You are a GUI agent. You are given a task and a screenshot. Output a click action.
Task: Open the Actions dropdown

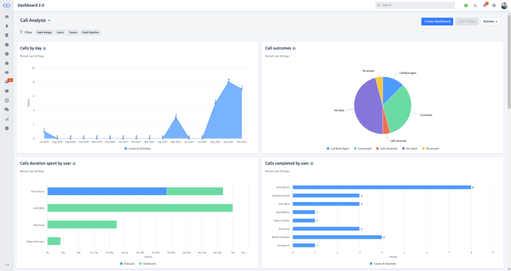(x=490, y=21)
